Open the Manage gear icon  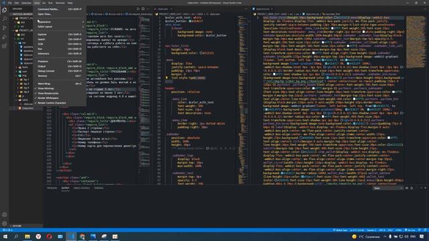click(5, 224)
